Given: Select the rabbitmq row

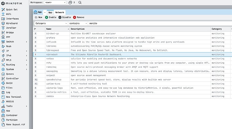Looking at the screenshot, I should coord(132,67).
